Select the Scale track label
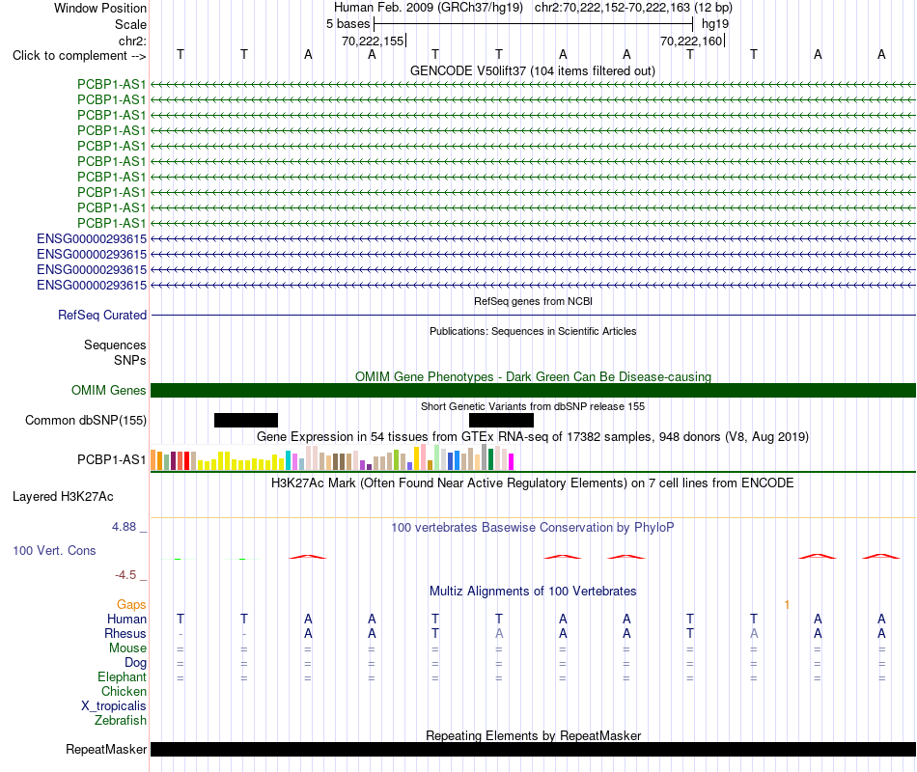The width and height of the screenshot is (917, 772). tap(130, 24)
